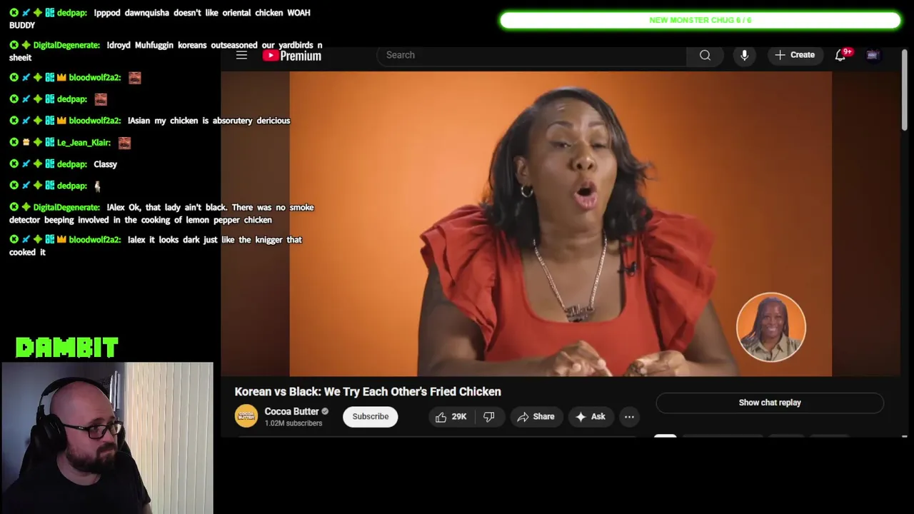Click the magnifier search button
The image size is (914, 514).
tap(705, 55)
